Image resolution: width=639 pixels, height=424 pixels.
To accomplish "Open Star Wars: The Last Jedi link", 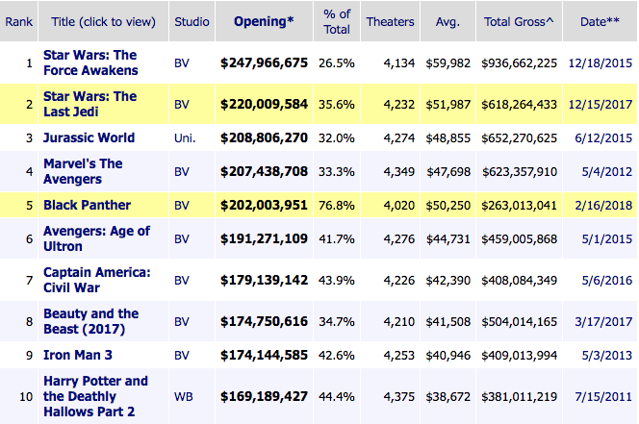I will 90,104.
